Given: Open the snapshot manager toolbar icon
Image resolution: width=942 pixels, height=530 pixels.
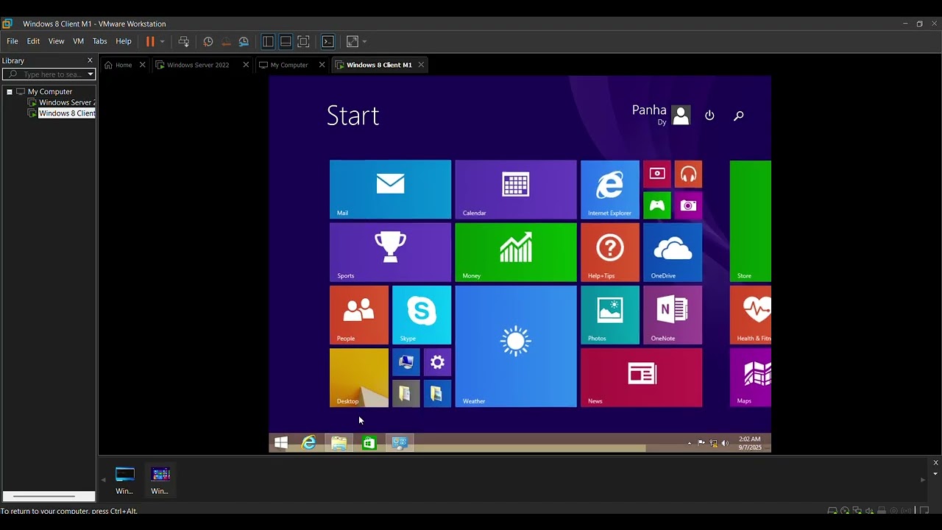Looking at the screenshot, I should tap(244, 41).
